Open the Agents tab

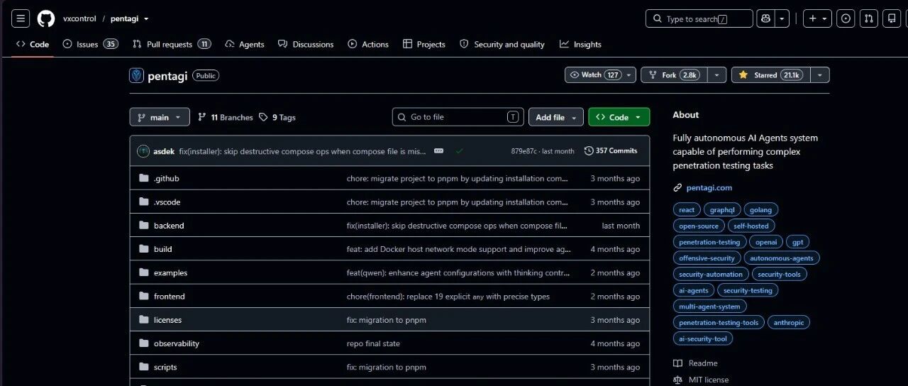coord(245,44)
